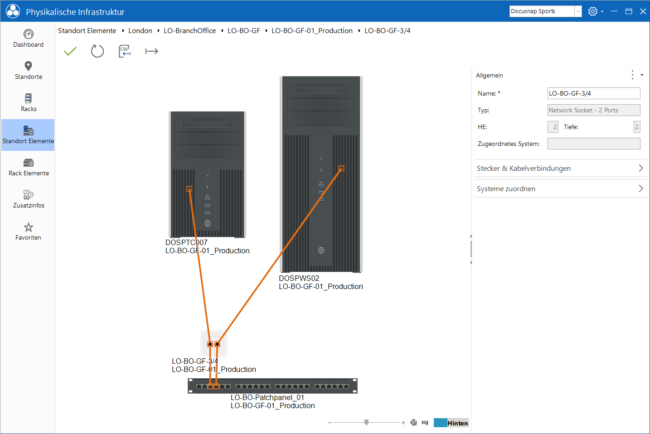Screen dimensions: 650x434
Task: Open the Dashboard sidebar section
Action: tap(28, 39)
